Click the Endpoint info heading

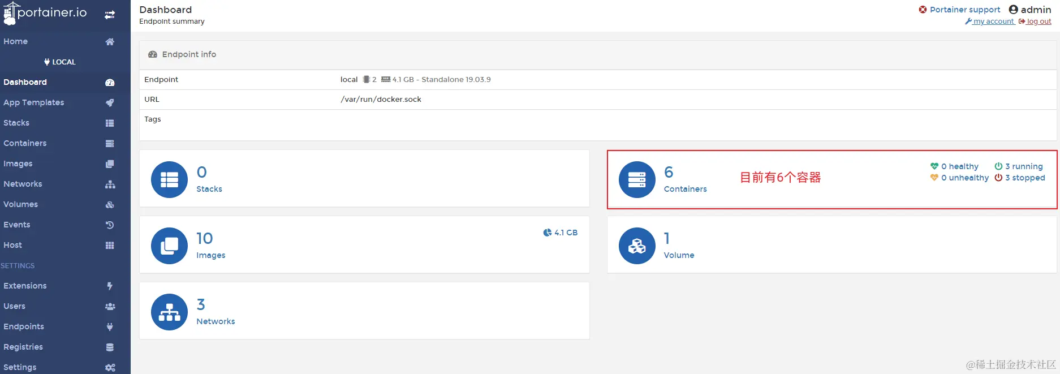(x=189, y=54)
